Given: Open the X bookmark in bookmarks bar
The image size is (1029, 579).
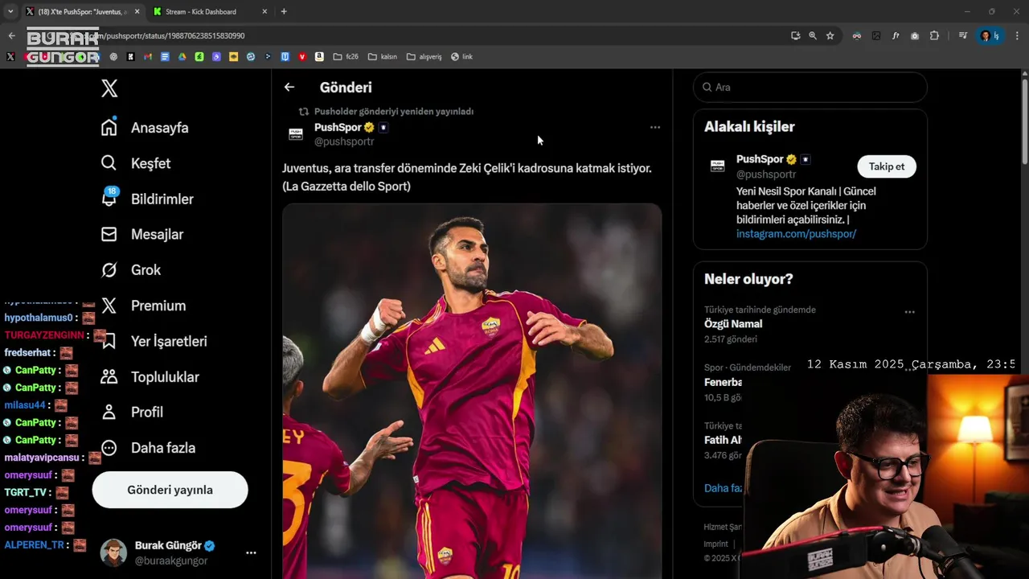Looking at the screenshot, I should point(10,56).
